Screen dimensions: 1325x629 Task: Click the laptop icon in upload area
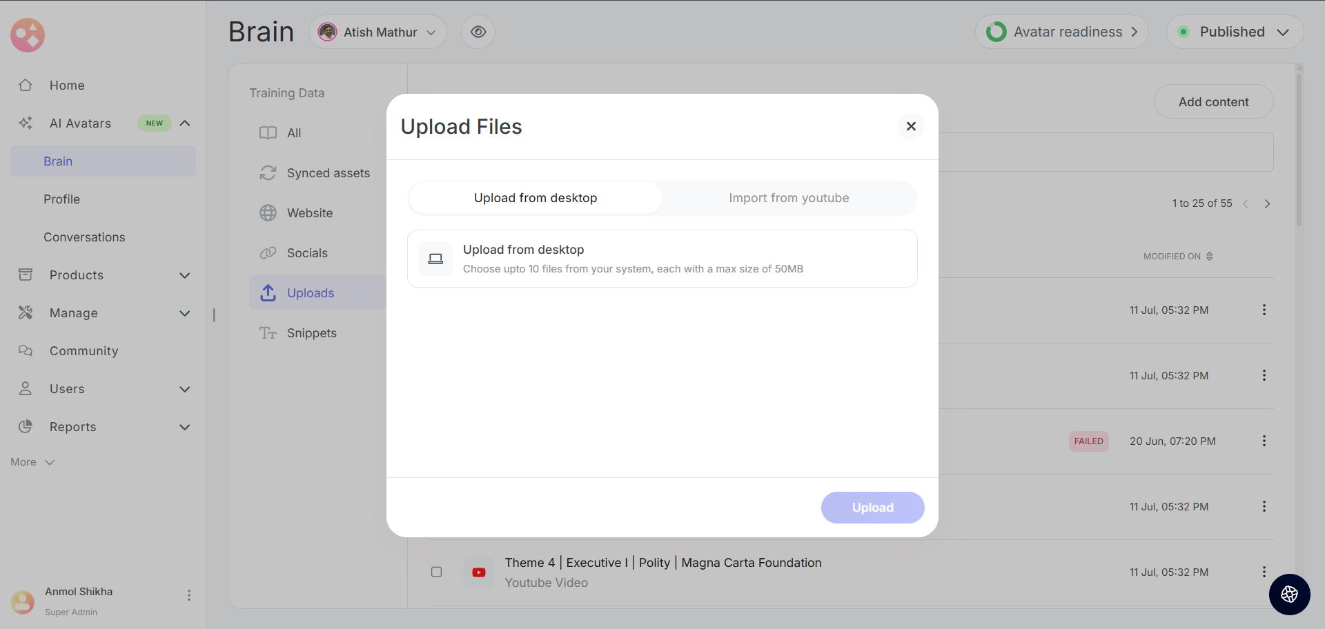pyautogui.click(x=435, y=259)
